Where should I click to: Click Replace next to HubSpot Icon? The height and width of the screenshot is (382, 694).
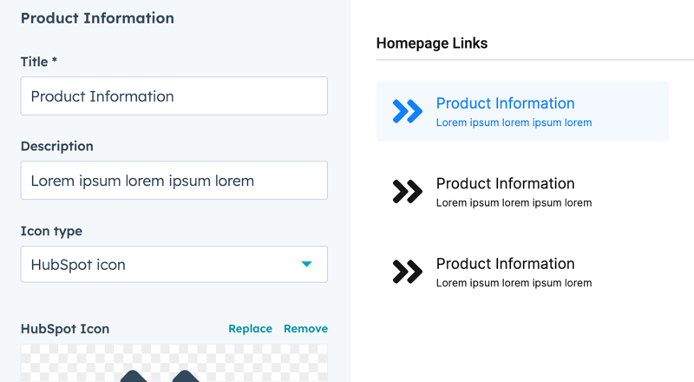(250, 329)
